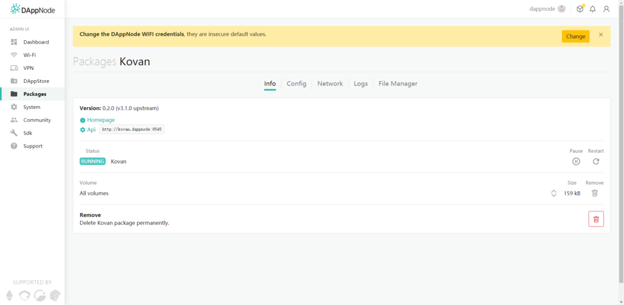The width and height of the screenshot is (624, 305).
Task: Click the kovan.dappnode:8545 API URL field
Action: (132, 129)
